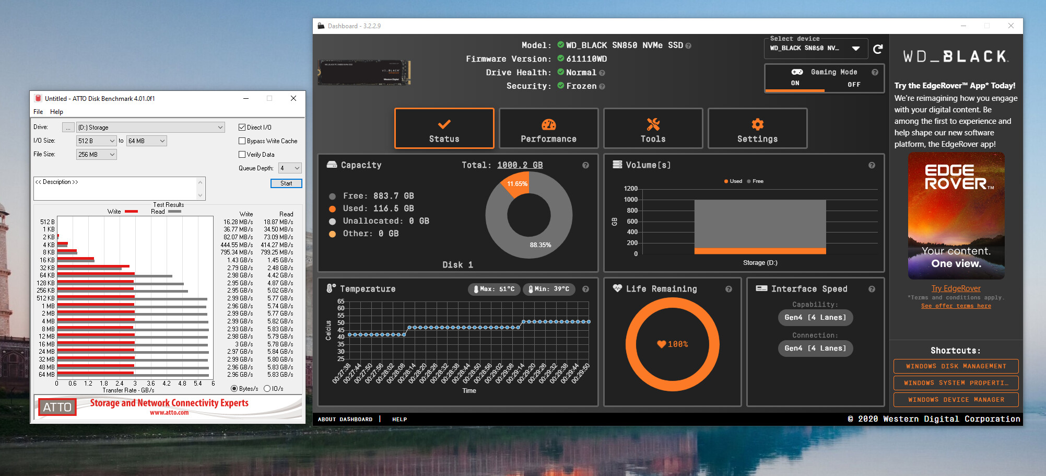Click the SSD product thumbnail image
1046x476 pixels.
coord(364,72)
